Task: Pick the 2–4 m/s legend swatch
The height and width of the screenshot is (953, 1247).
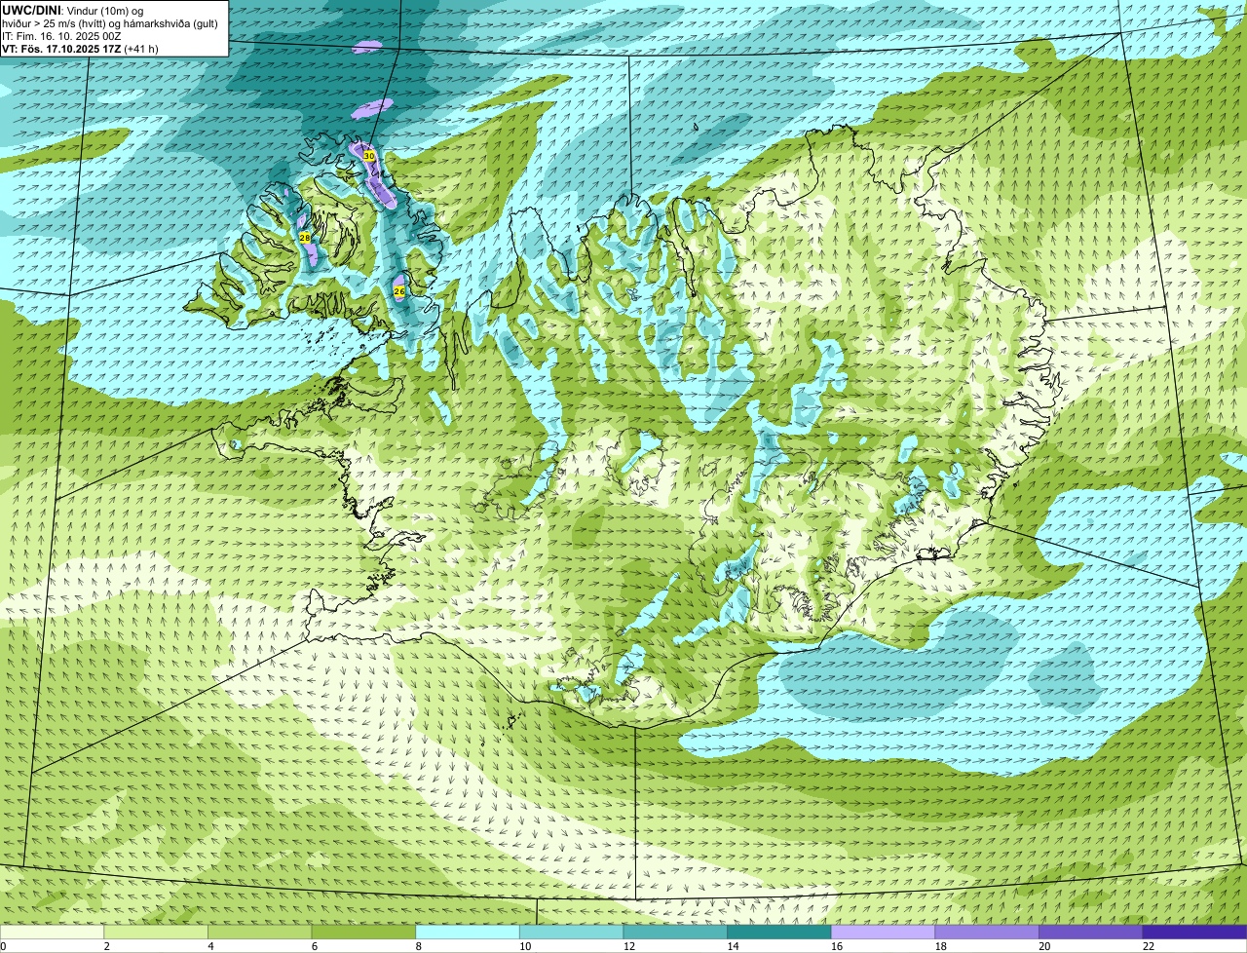Action: pyautogui.click(x=156, y=932)
